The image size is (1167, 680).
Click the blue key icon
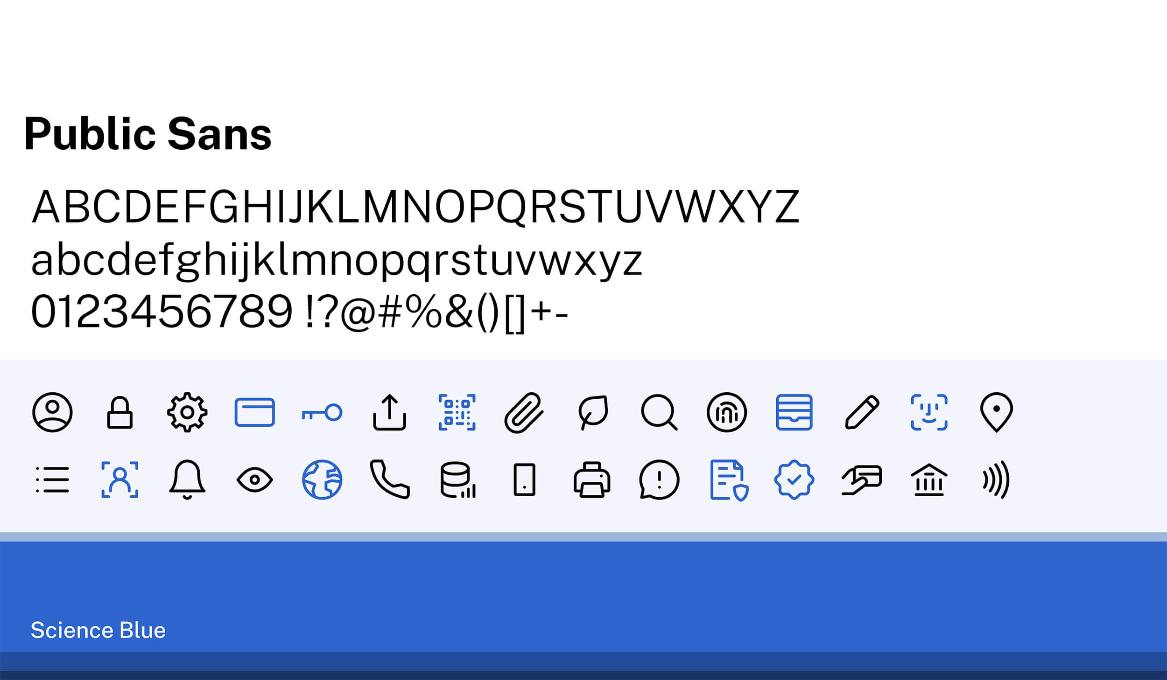click(322, 412)
